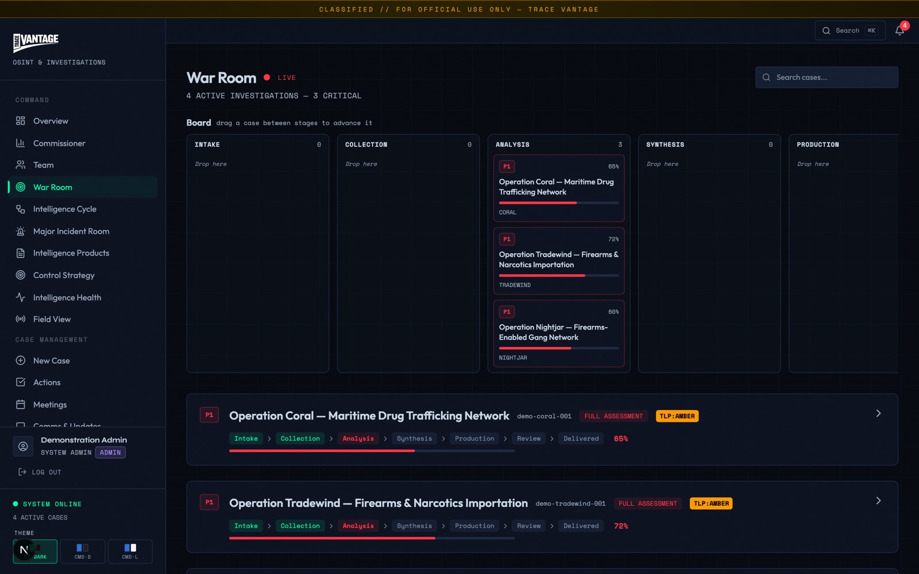The width and height of the screenshot is (919, 574).
Task: Click the TRADEWIND codename on board card
Action: click(515, 285)
